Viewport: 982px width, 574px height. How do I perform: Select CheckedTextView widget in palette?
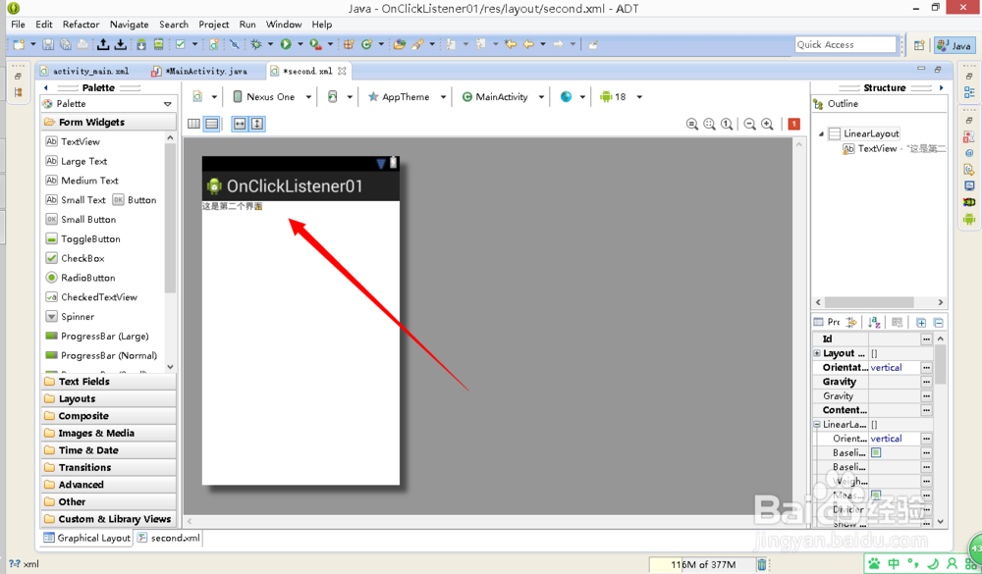tap(91, 296)
